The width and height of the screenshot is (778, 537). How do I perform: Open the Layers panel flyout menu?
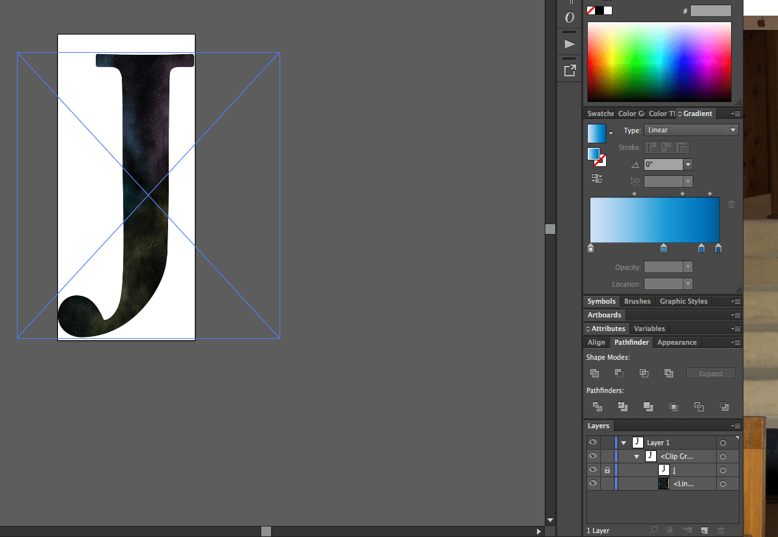(x=736, y=426)
